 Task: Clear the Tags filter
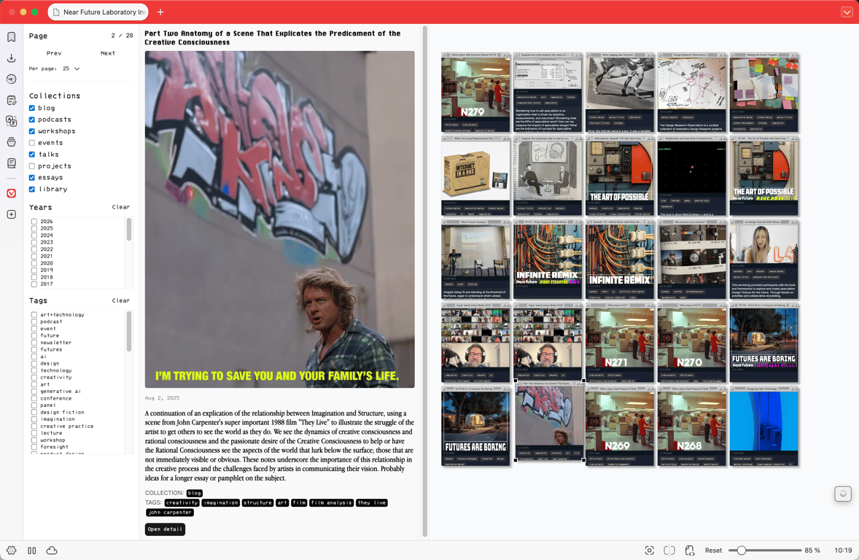(x=121, y=301)
